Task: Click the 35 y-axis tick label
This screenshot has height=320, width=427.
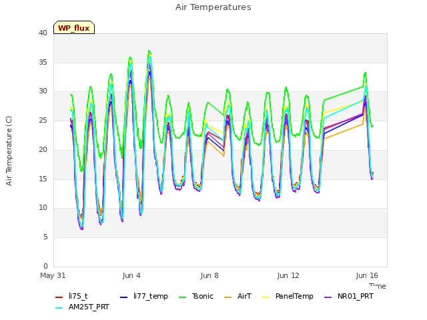Action: point(43,62)
